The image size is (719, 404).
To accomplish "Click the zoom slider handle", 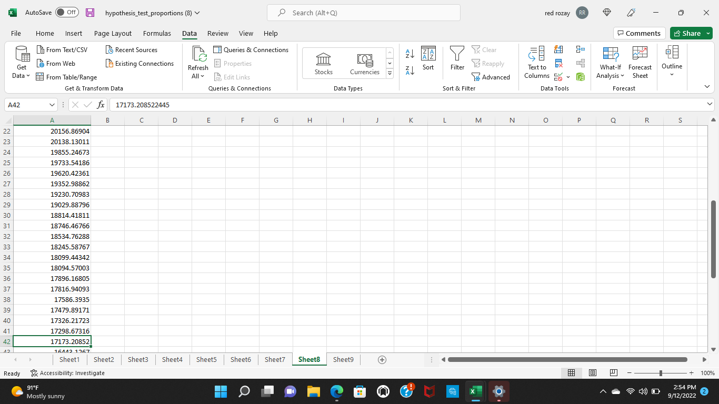I will [x=661, y=373].
